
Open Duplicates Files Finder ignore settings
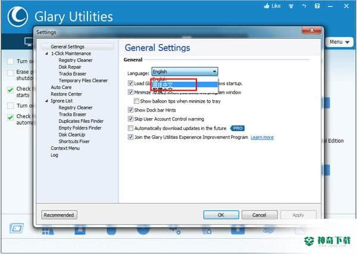coord(81,121)
